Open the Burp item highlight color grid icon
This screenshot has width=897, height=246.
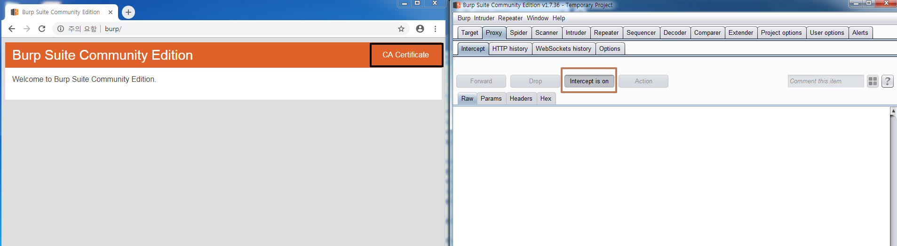[873, 81]
